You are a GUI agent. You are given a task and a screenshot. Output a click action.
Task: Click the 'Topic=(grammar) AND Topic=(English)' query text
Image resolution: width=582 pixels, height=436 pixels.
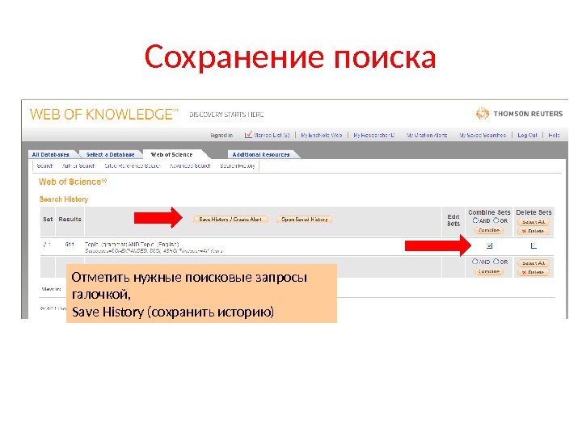(x=132, y=245)
